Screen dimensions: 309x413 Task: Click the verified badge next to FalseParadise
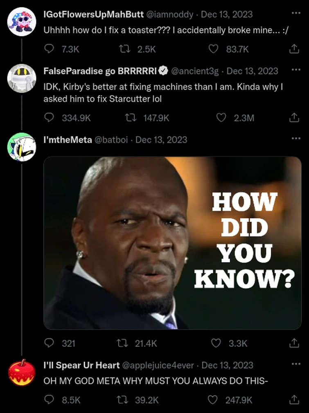pos(164,70)
